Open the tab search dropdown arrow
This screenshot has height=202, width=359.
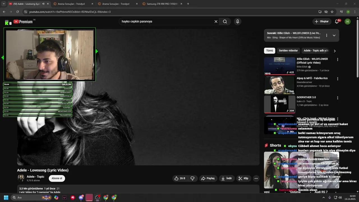(4, 4)
